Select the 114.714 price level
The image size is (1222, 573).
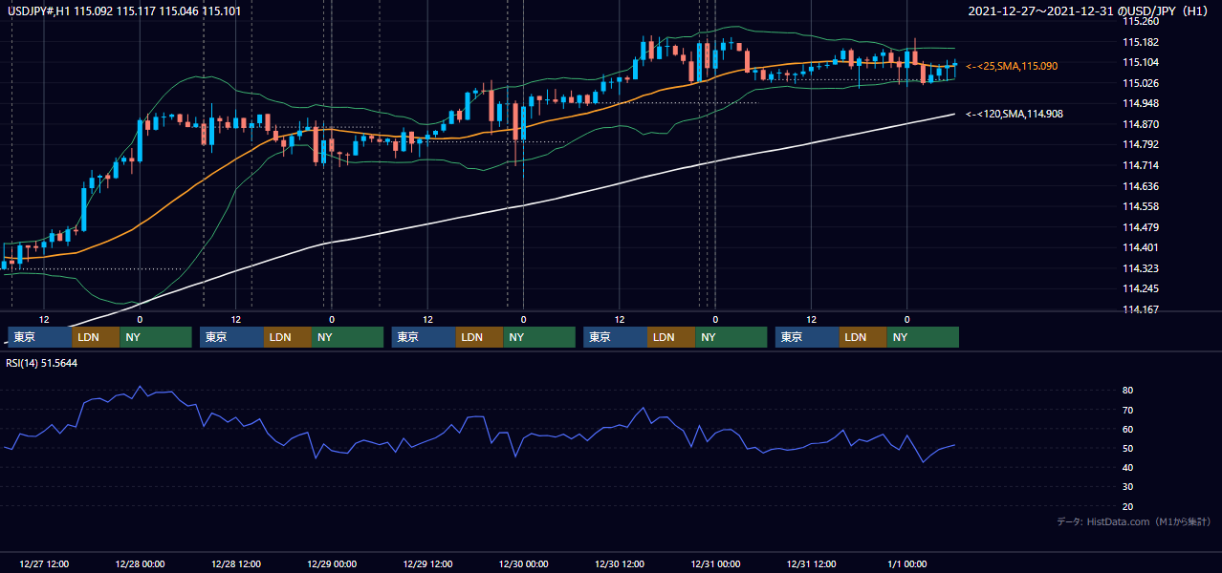[1139, 165]
